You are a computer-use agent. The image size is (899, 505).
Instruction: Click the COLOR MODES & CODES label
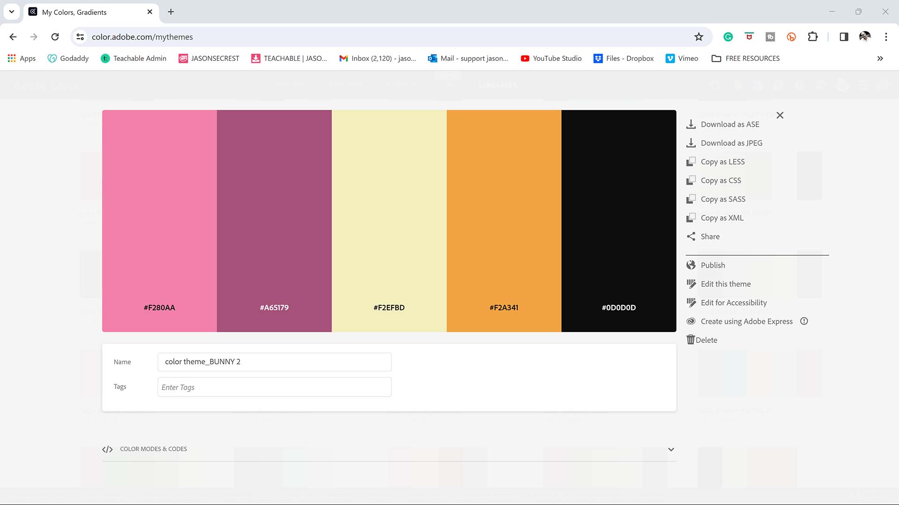153,449
